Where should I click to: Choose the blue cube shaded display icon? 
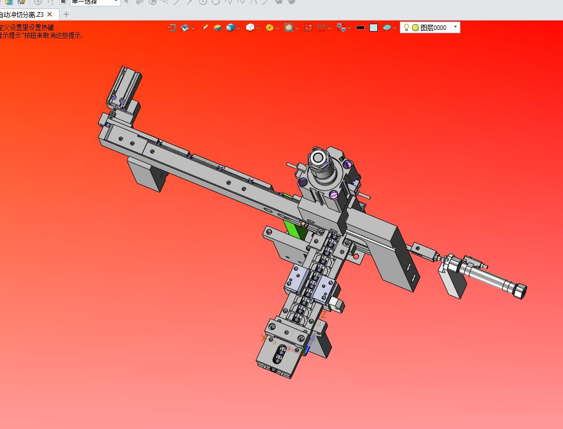pos(230,28)
